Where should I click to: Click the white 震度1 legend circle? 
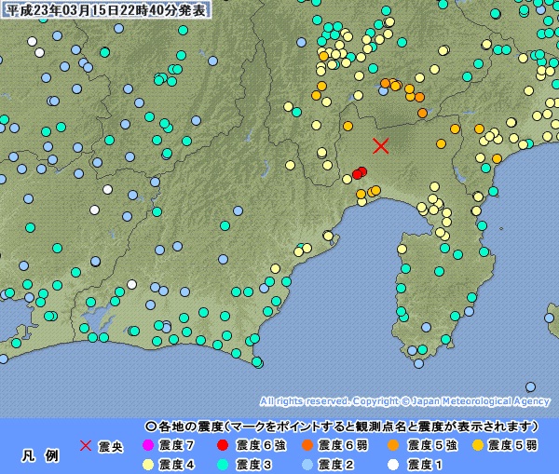(x=393, y=465)
